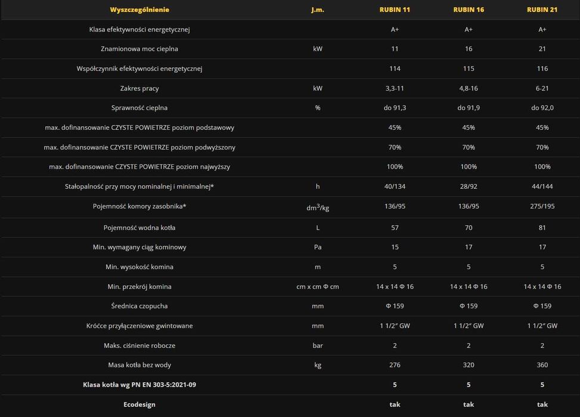580x417 pixels.
Task: Select 'Min. wysokość komina' row label
Action: coord(139,267)
